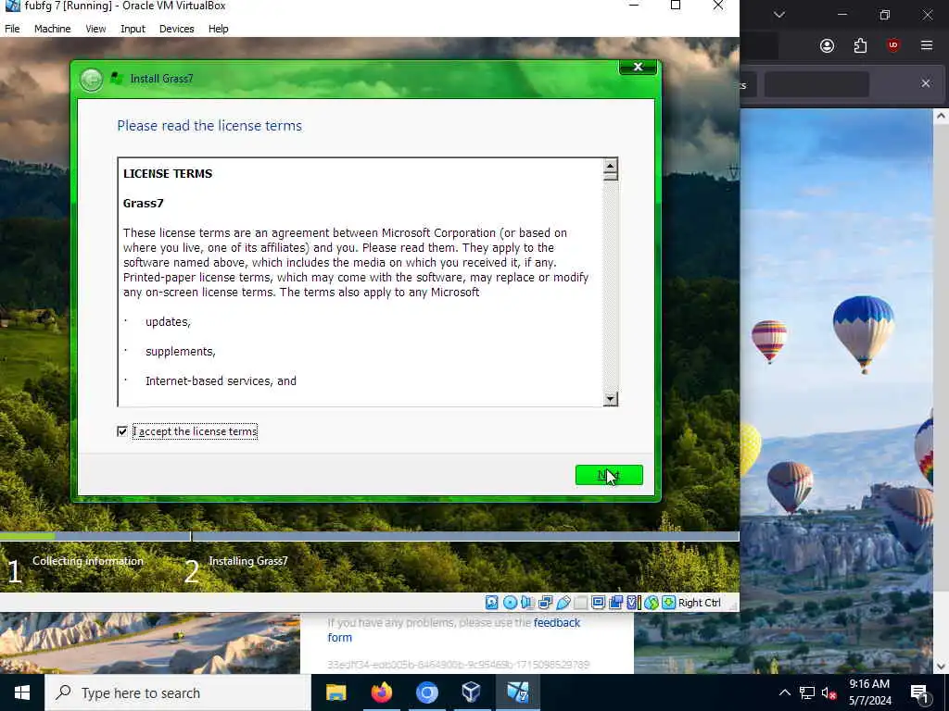The height and width of the screenshot is (711, 949).
Task: Open the Help menu in VirtualBox
Action: point(219,29)
